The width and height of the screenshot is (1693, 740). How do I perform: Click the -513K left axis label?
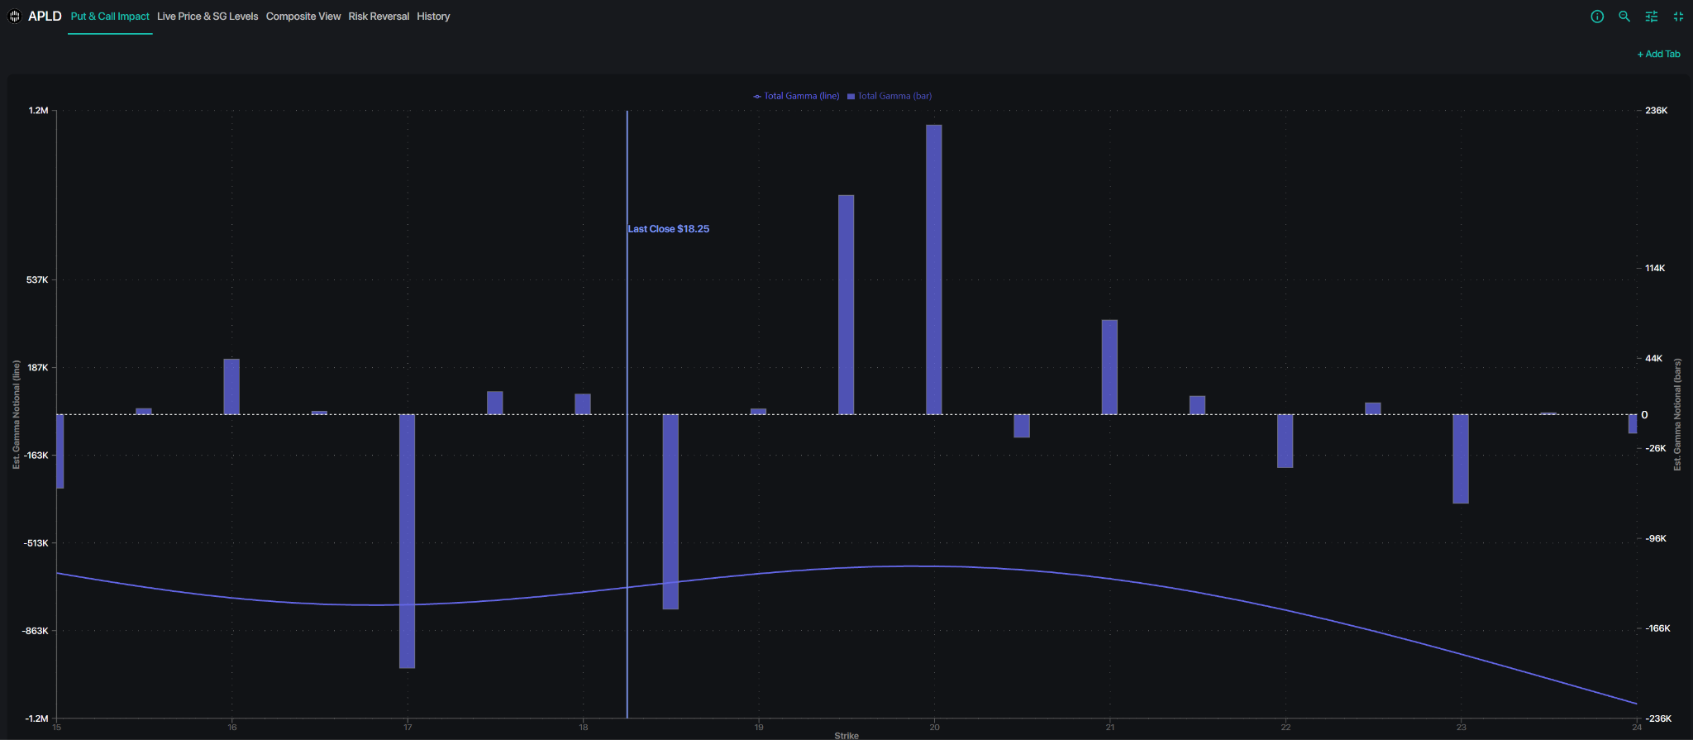click(x=36, y=543)
